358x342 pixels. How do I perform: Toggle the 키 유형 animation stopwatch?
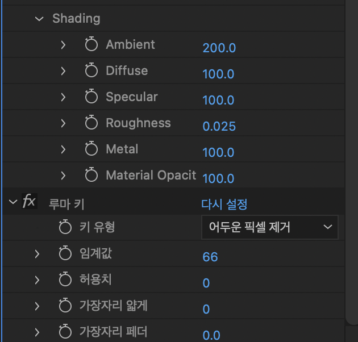coord(65,227)
